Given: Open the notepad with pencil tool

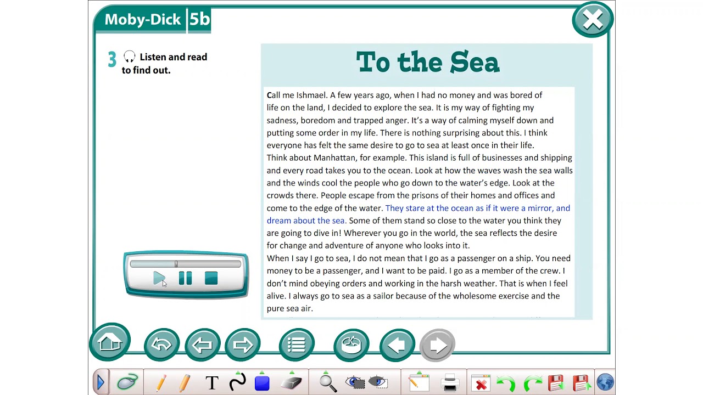Looking at the screenshot, I should 418,382.
